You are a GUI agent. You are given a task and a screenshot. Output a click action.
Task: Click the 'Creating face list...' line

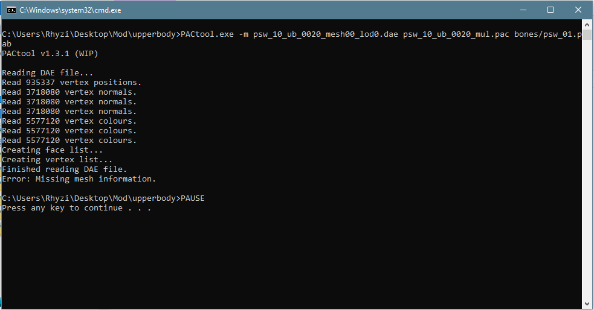(53, 150)
